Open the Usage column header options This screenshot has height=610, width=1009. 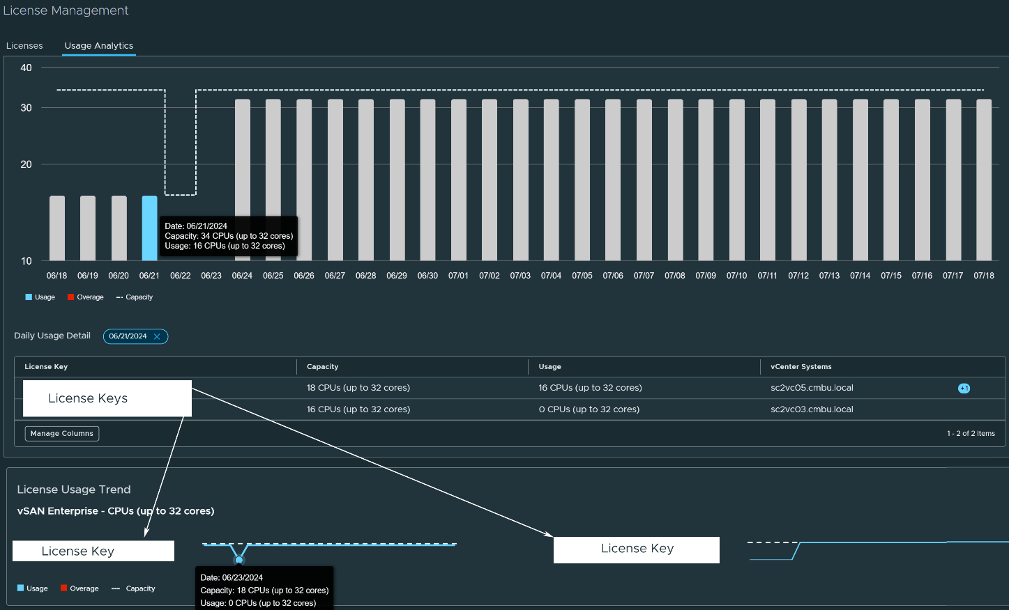[549, 366]
